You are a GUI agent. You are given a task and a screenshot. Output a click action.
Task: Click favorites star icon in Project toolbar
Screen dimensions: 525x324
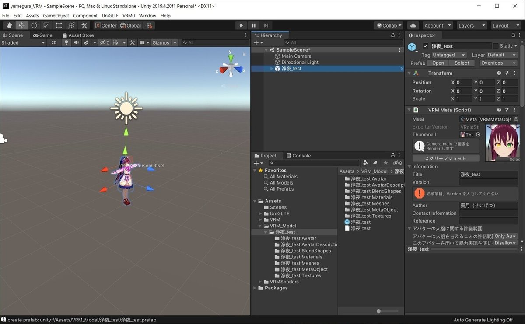[385, 163]
